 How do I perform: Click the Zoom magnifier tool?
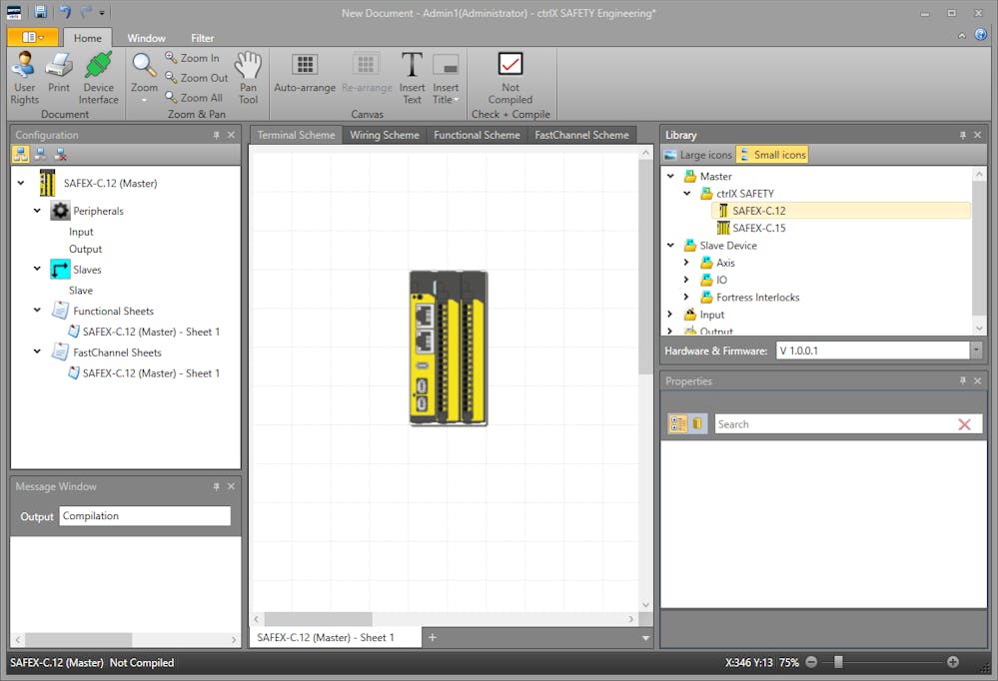click(x=144, y=77)
